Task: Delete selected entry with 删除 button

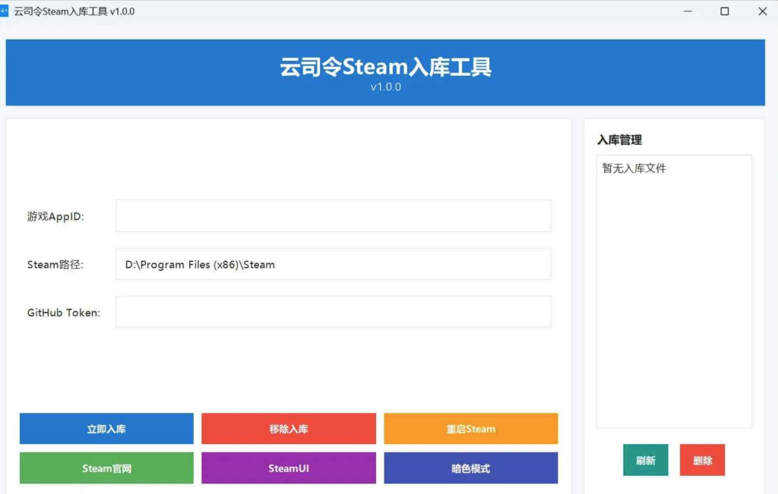Action: tap(702, 459)
